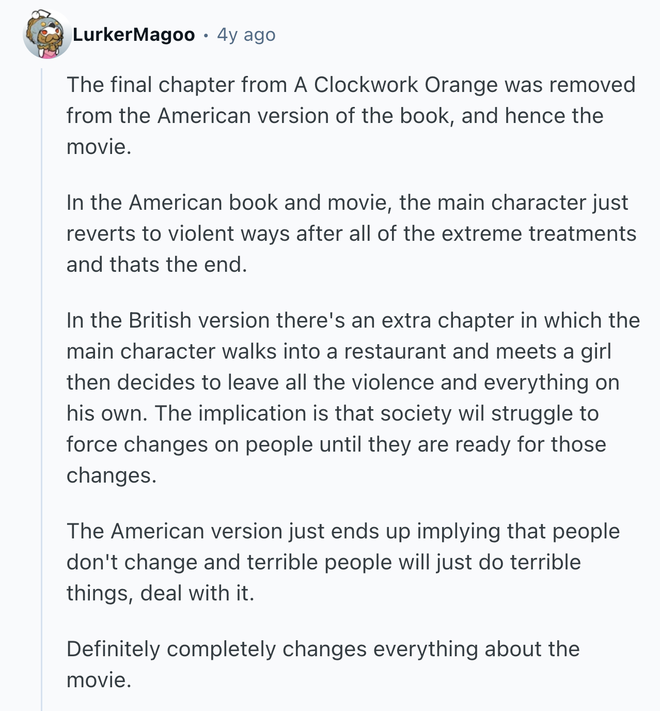The height and width of the screenshot is (711, 660).
Task: Click the phrase "and thats the end."
Action: (156, 265)
